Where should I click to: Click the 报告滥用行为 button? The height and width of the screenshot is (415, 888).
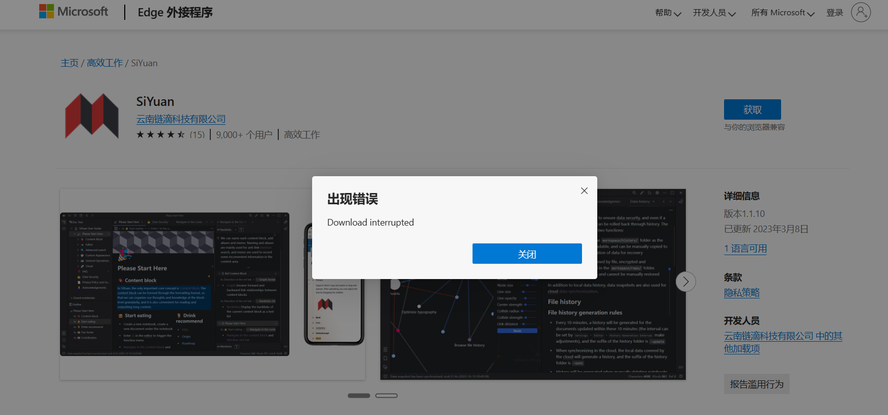pos(757,384)
